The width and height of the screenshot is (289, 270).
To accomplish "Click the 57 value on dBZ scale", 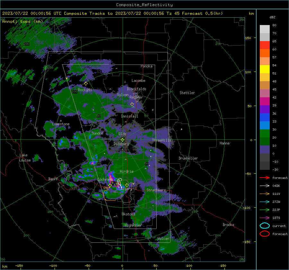I will click(x=274, y=57).
